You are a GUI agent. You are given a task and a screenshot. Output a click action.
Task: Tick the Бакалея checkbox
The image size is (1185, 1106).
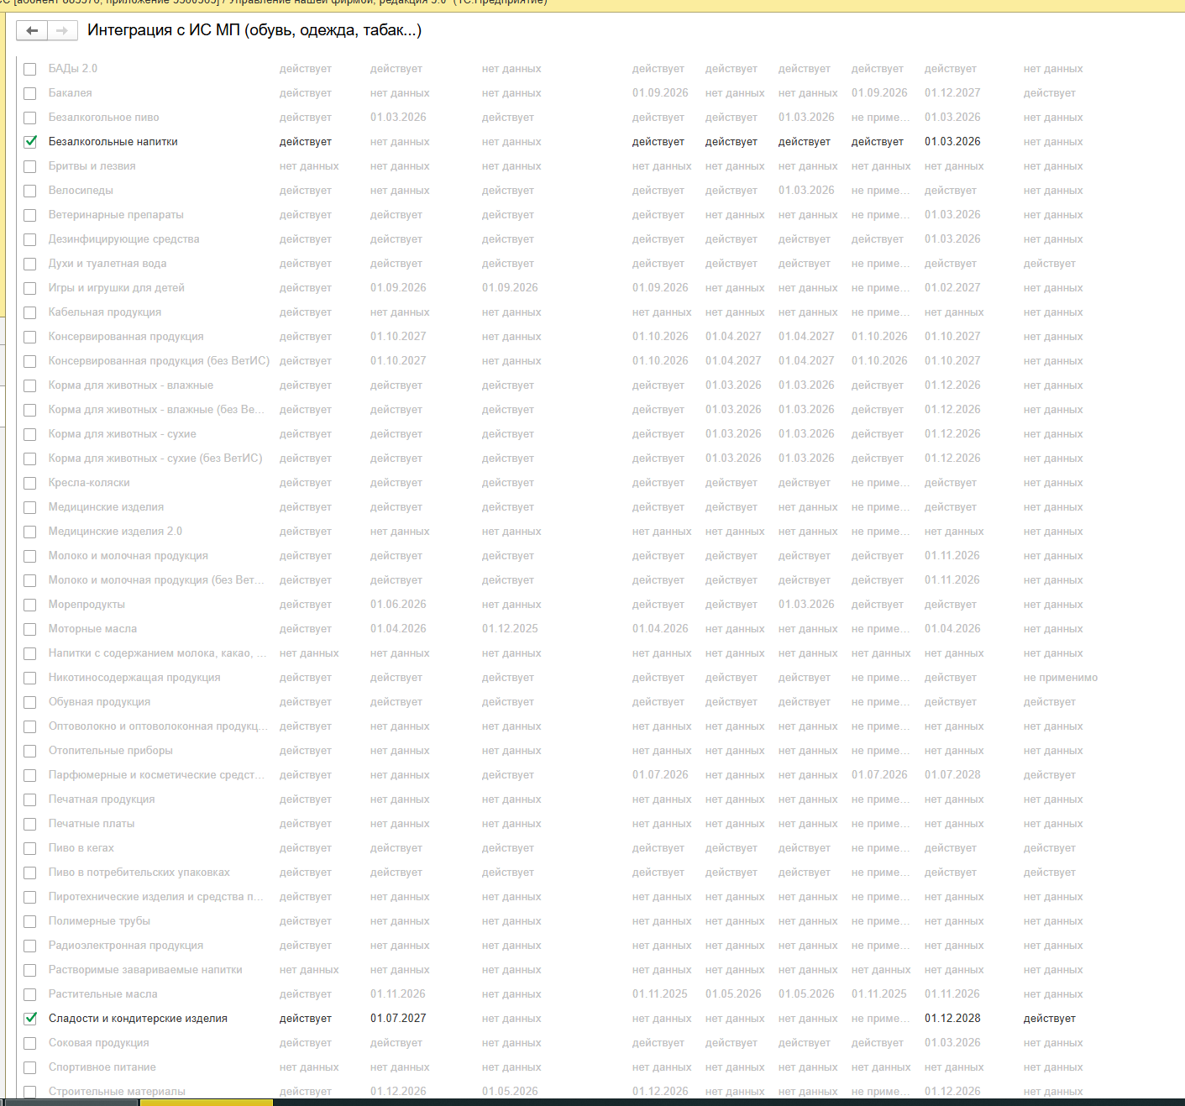tap(30, 93)
